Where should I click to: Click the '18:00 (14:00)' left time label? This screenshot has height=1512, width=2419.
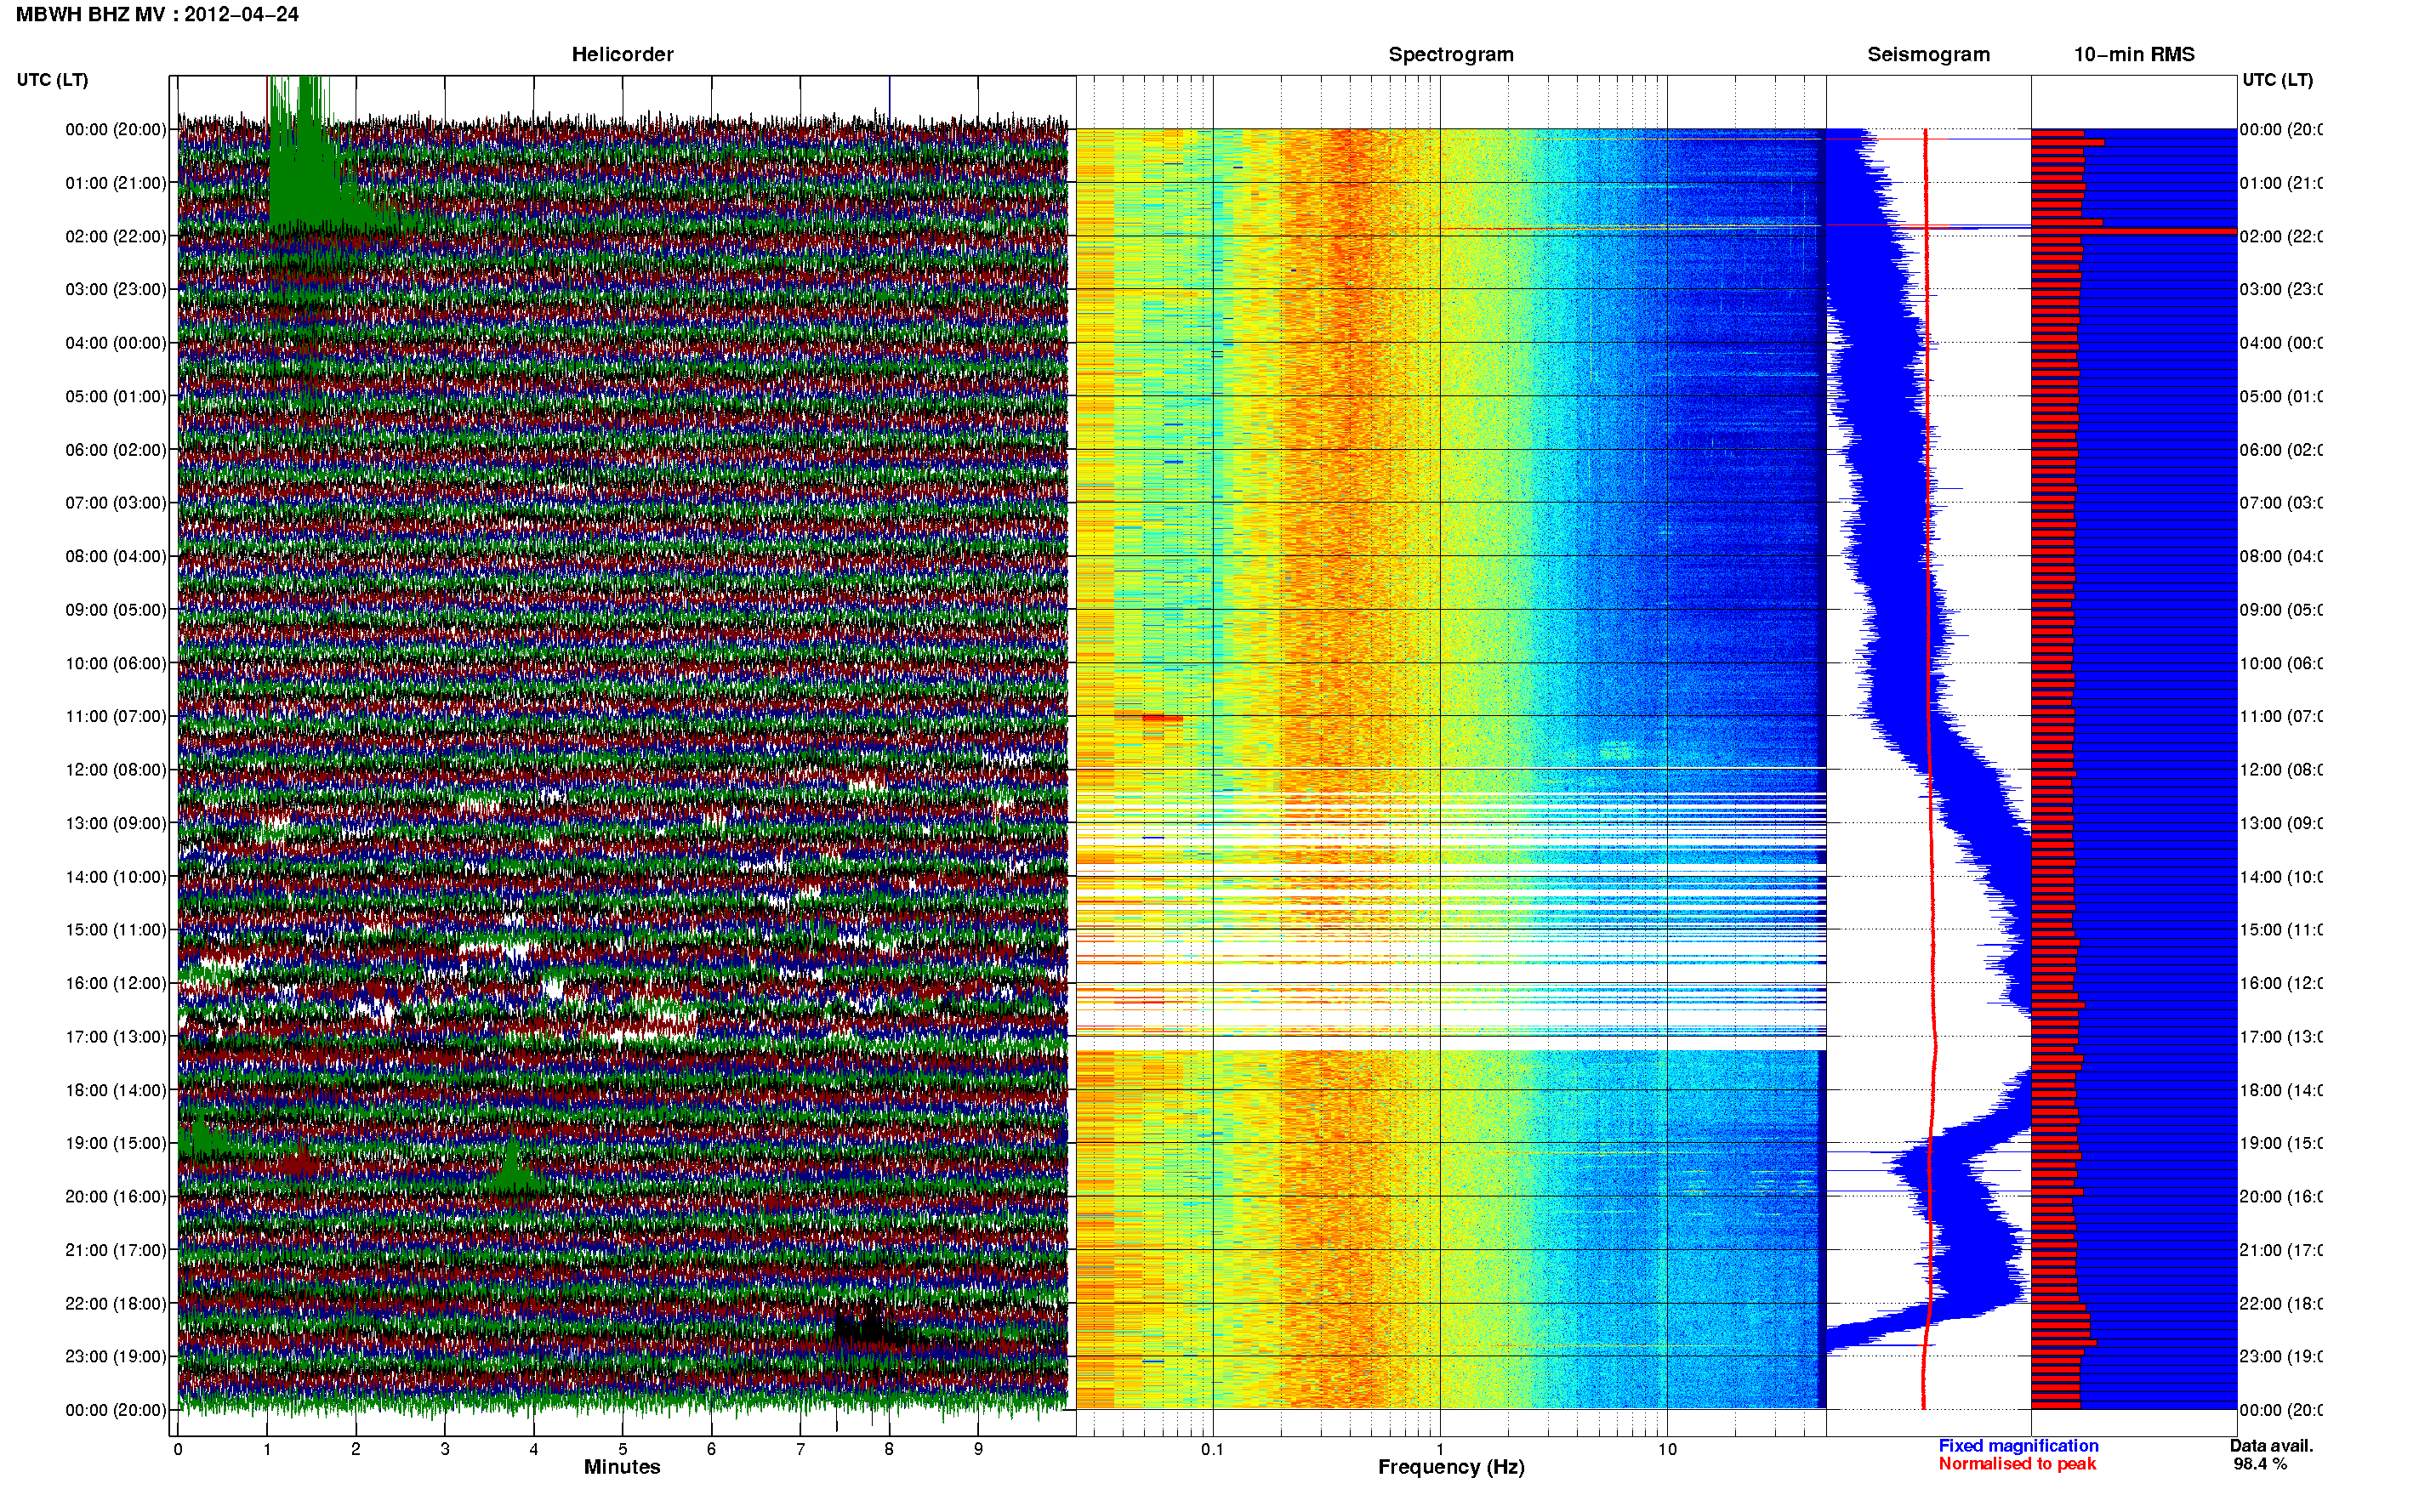116,1090
